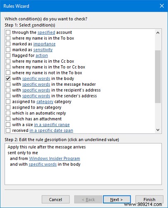
Task: Check 'with a size in a specific range'
Action: coord(8,124)
